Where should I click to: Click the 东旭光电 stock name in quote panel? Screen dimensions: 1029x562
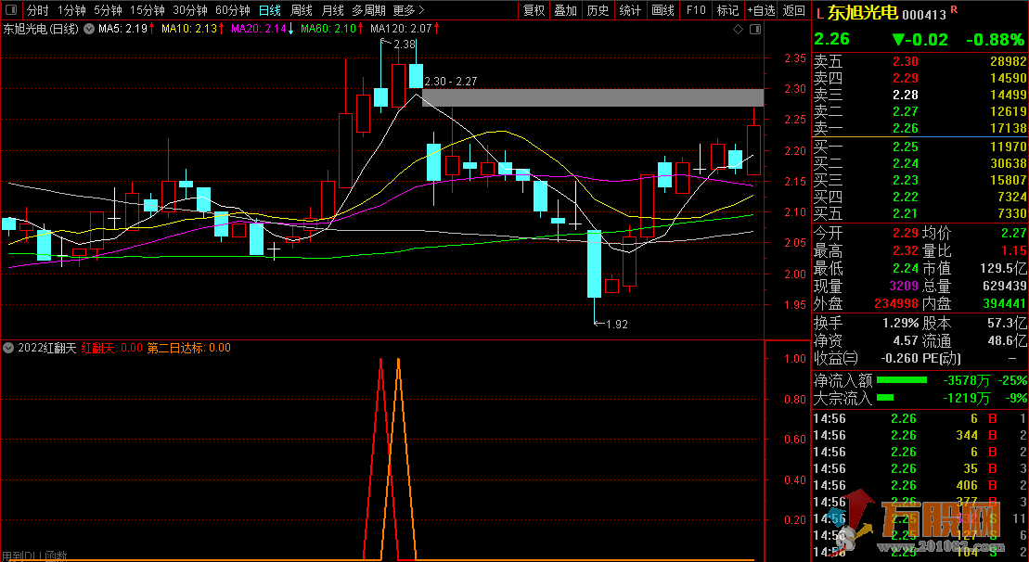tap(863, 13)
